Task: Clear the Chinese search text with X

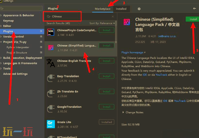Action: coord(113,17)
